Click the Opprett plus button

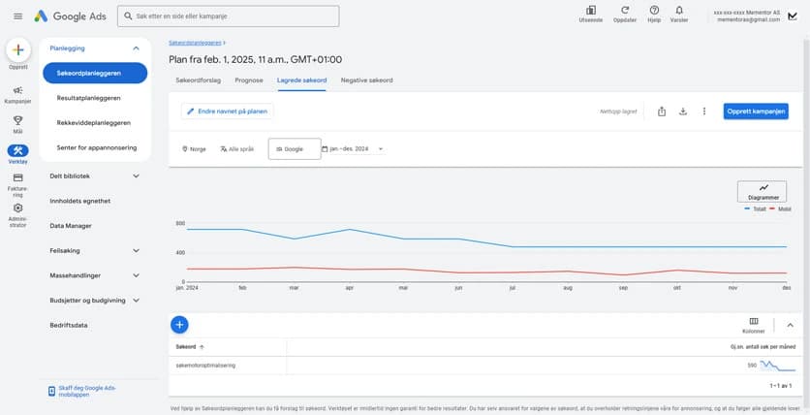tap(18, 50)
